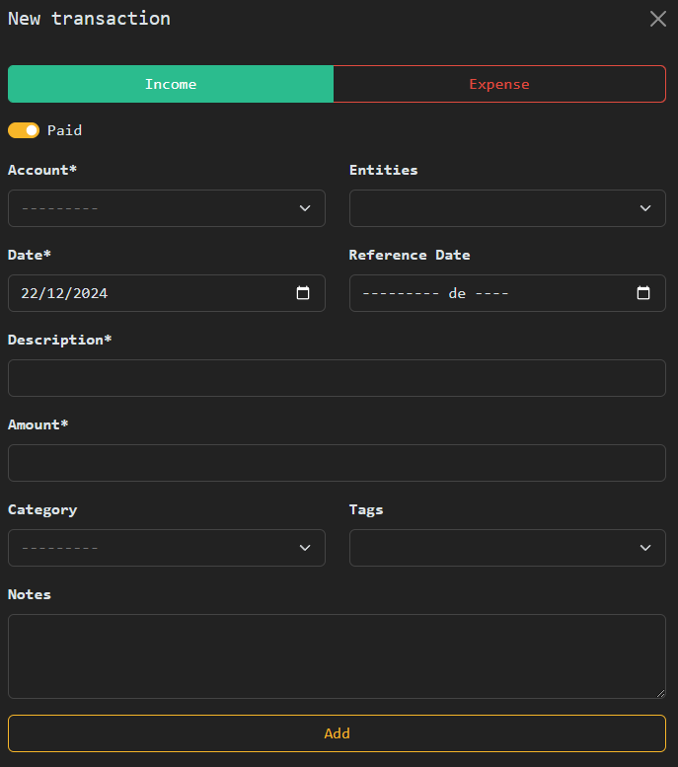Screen dimensions: 678x767
Task: Click the chevron arrow in Tags field
Action: pyautogui.click(x=645, y=548)
